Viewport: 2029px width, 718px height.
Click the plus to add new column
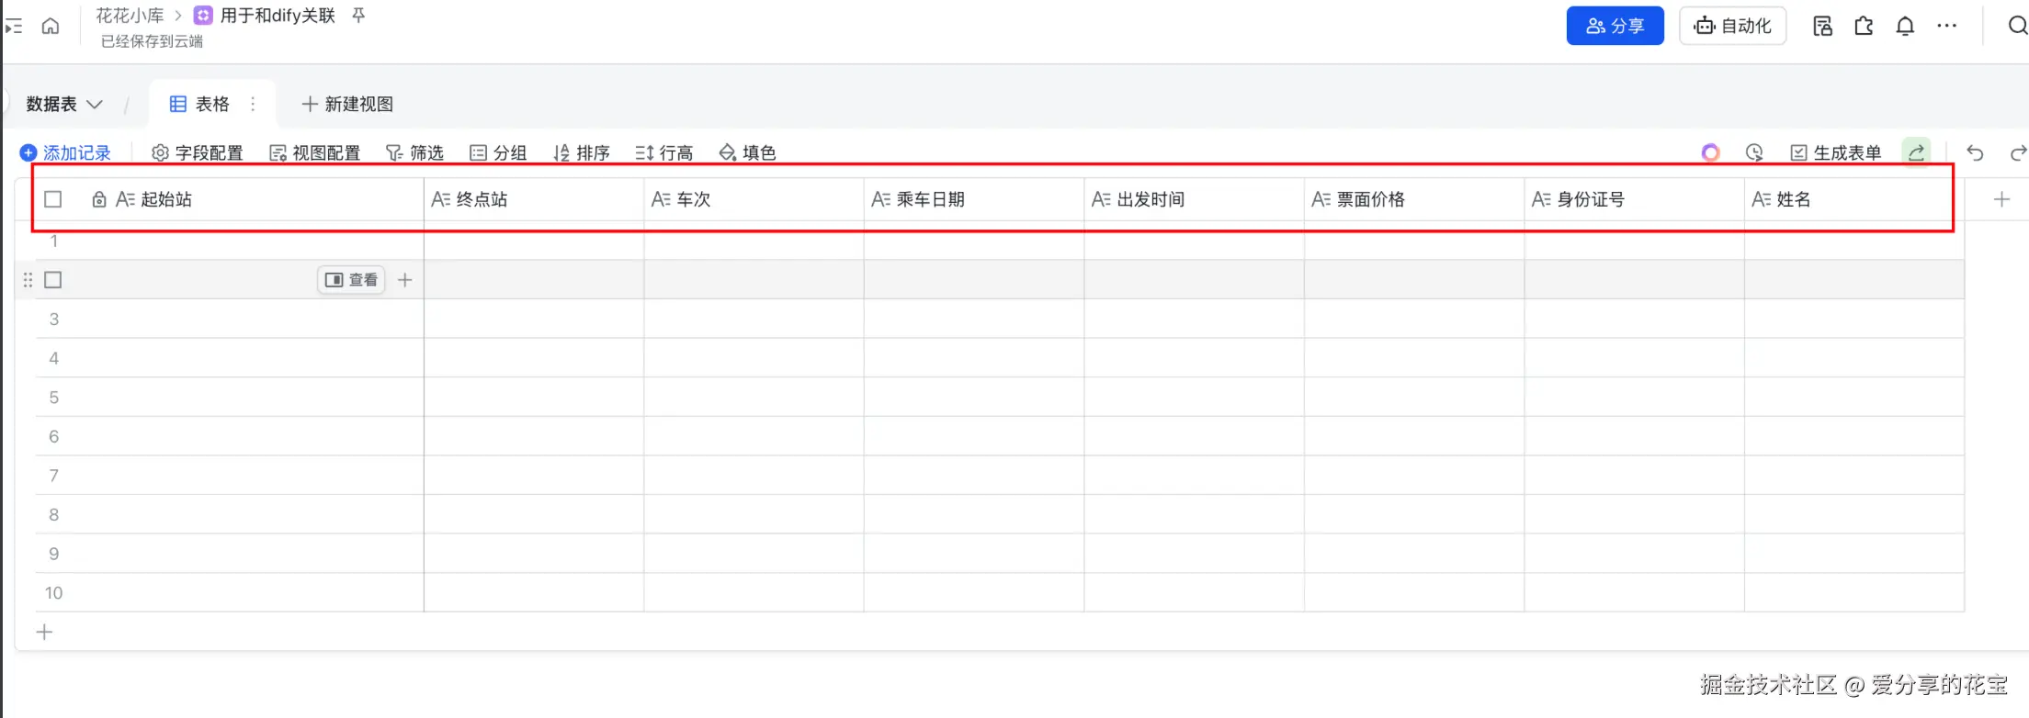click(x=2001, y=199)
